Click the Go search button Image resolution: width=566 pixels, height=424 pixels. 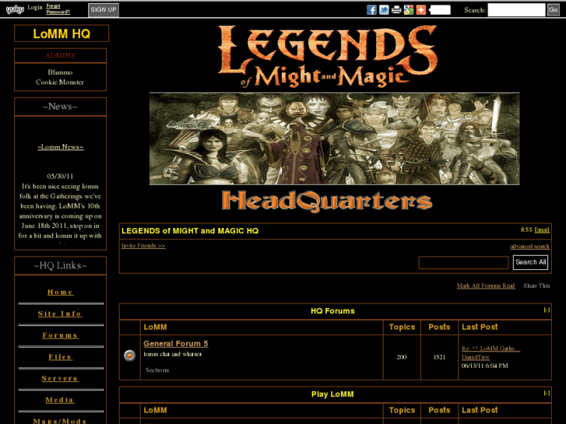tap(553, 10)
